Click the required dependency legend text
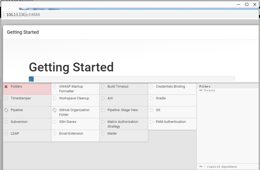Screen dimensions: 260x170 [218, 166]
